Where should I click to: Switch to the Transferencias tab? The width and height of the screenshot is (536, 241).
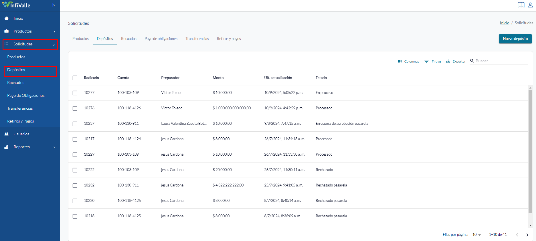(x=197, y=39)
